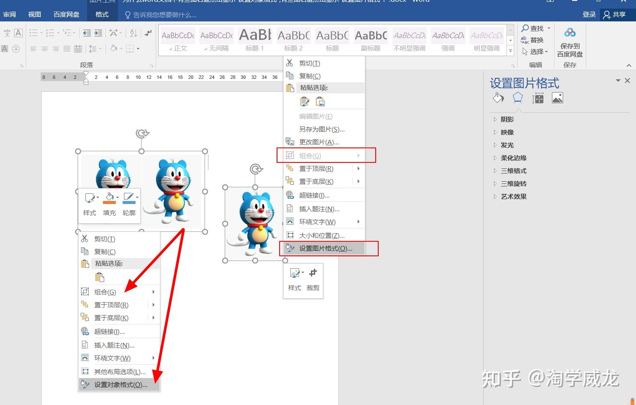Open the Picture tab in the format pane
Viewport: 636px width, 405px height.
[558, 98]
